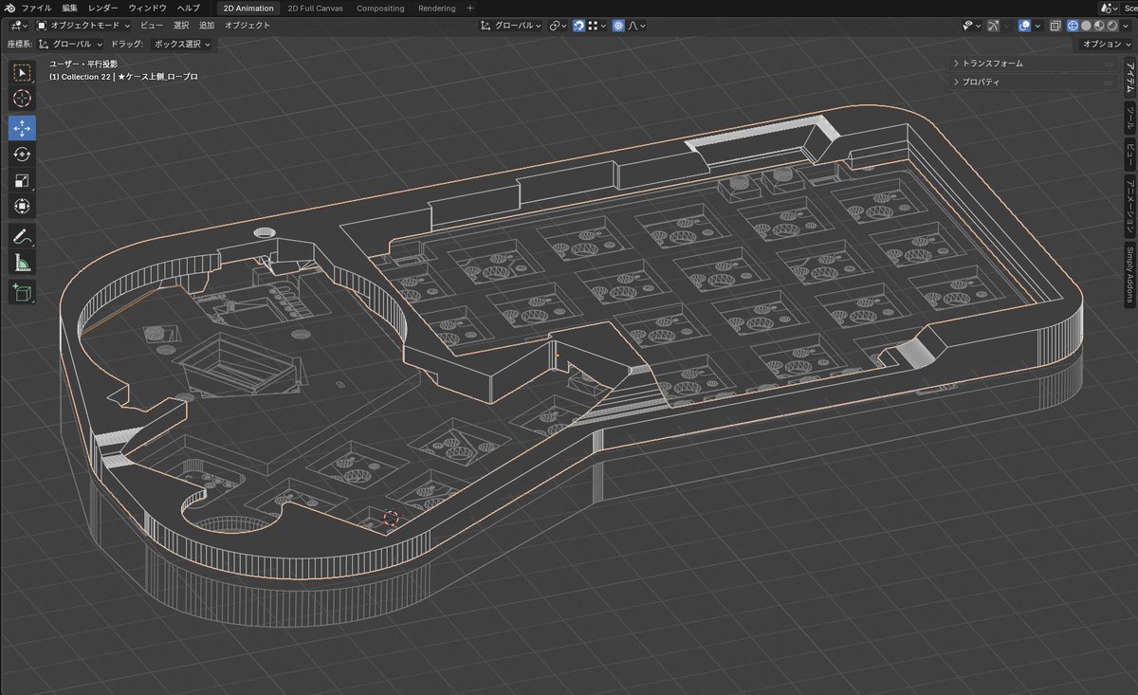This screenshot has height=695, width=1138.
Task: Open アイテム sidebar tab
Action: click(1129, 76)
